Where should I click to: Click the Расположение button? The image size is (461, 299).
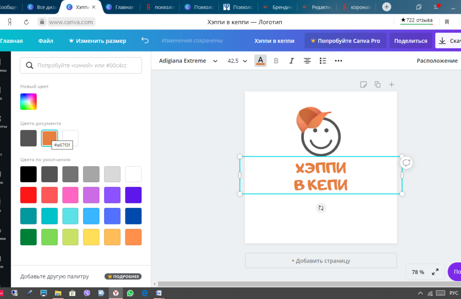[x=437, y=61]
